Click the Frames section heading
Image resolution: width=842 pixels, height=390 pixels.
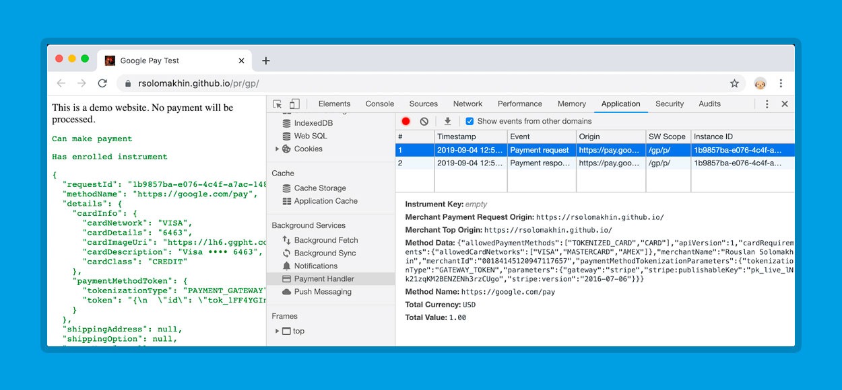point(284,316)
